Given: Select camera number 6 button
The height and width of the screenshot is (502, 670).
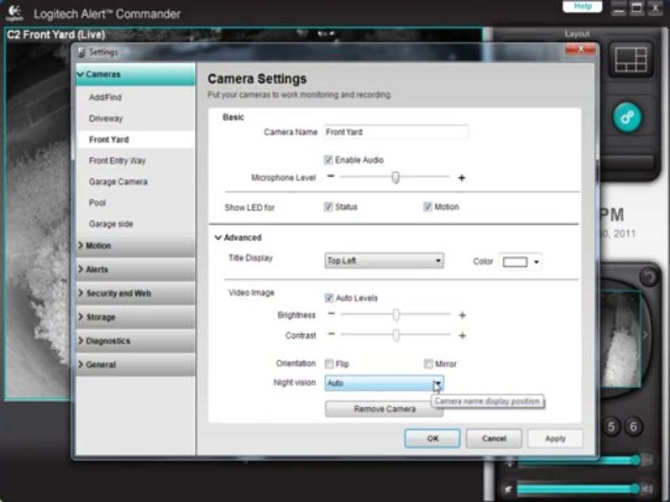Looking at the screenshot, I should tap(633, 427).
